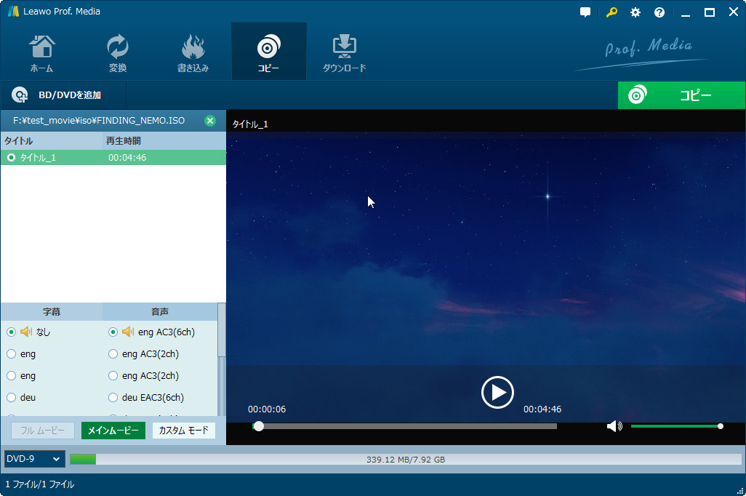Viewport: 746px width, 496px height.
Task: Click the Main Movie (メインムービー) mode button
Action: point(113,431)
